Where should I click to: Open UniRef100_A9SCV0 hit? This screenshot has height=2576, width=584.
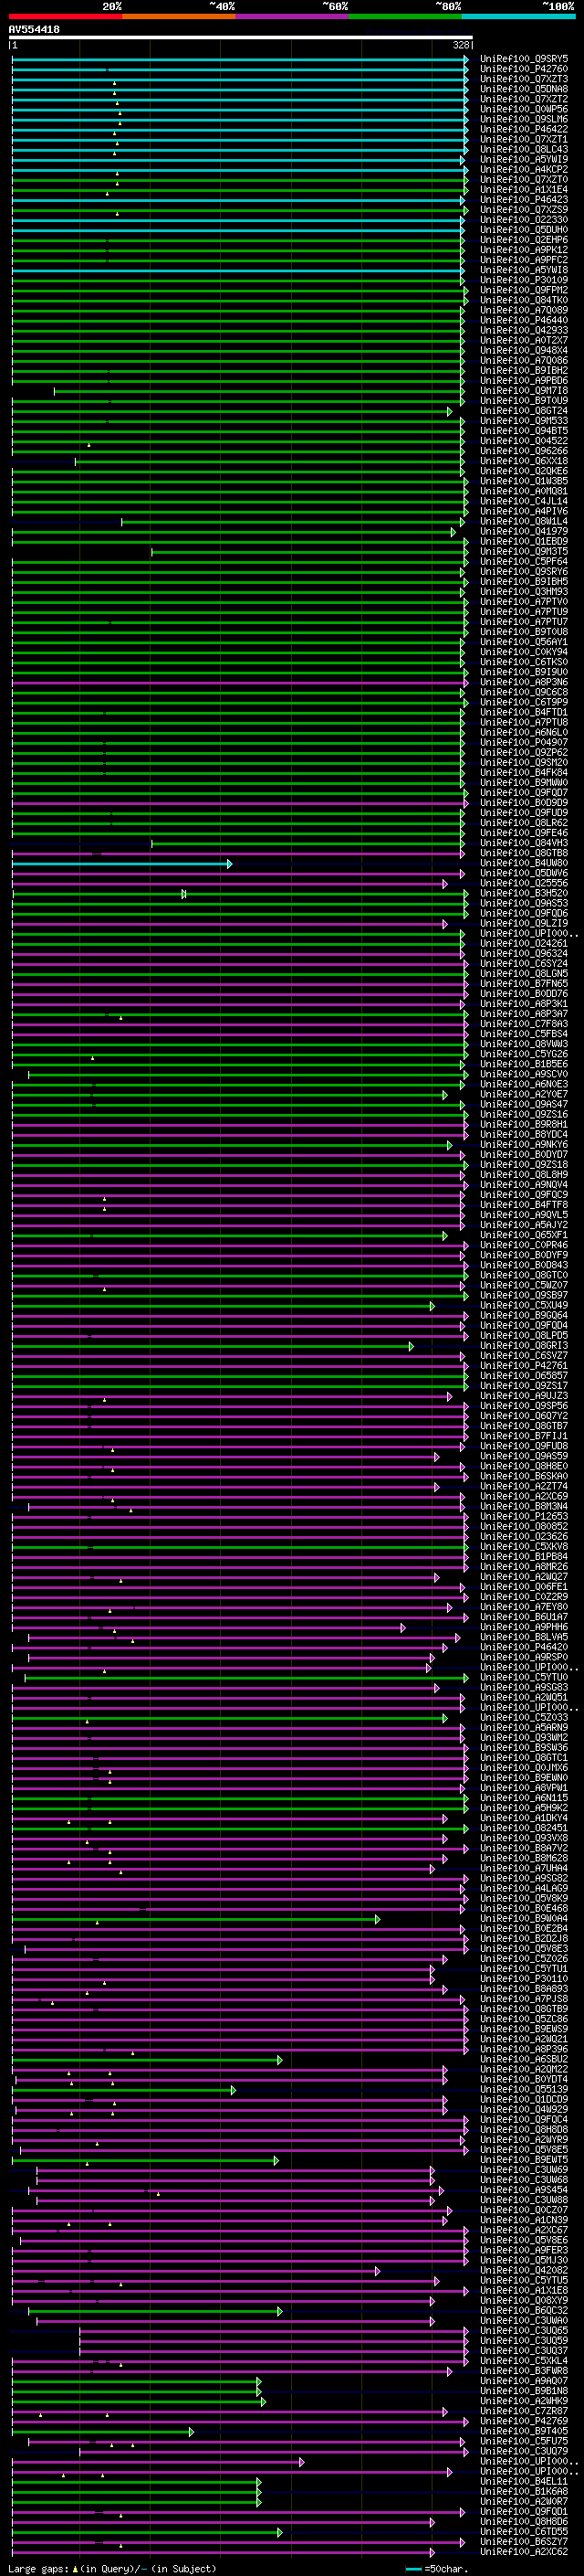click(x=524, y=1074)
